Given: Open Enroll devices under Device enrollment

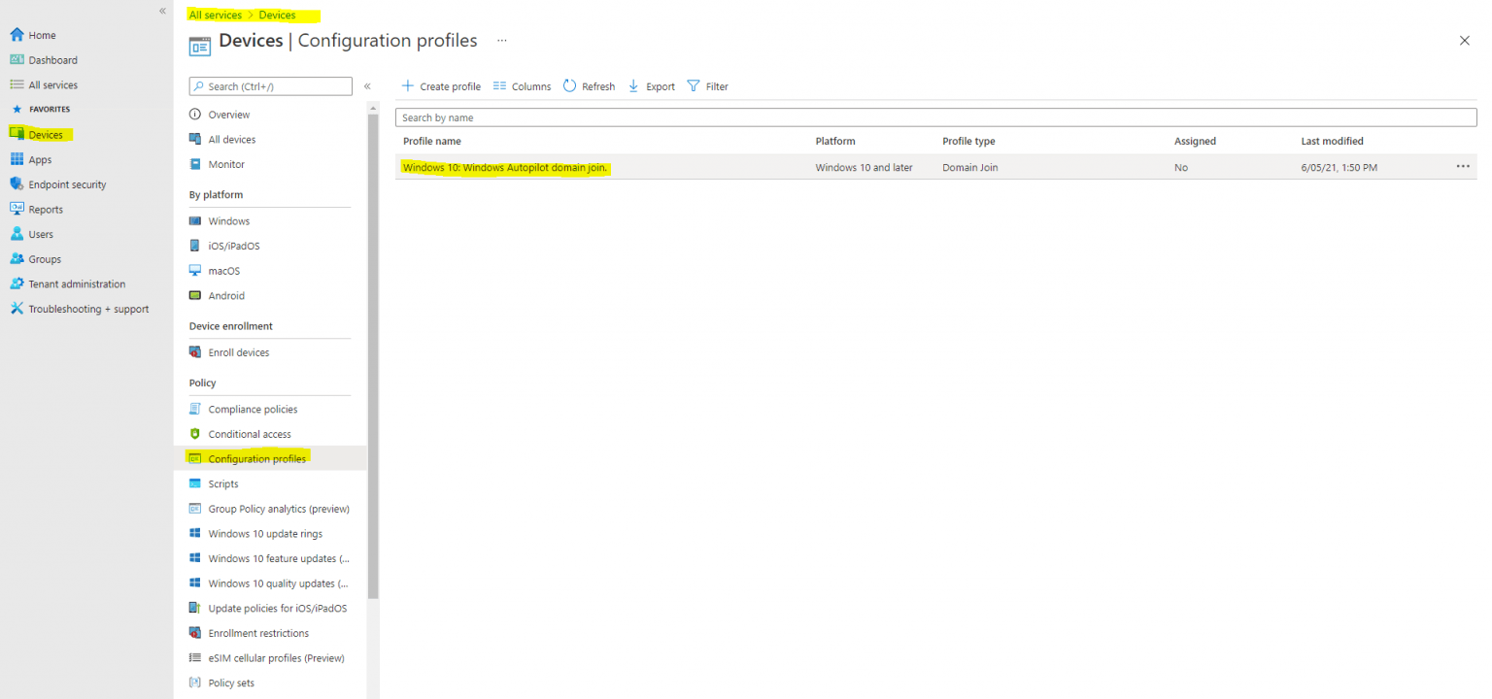Looking at the screenshot, I should [238, 351].
